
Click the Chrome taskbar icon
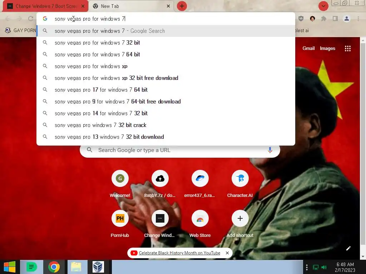tap(54, 267)
